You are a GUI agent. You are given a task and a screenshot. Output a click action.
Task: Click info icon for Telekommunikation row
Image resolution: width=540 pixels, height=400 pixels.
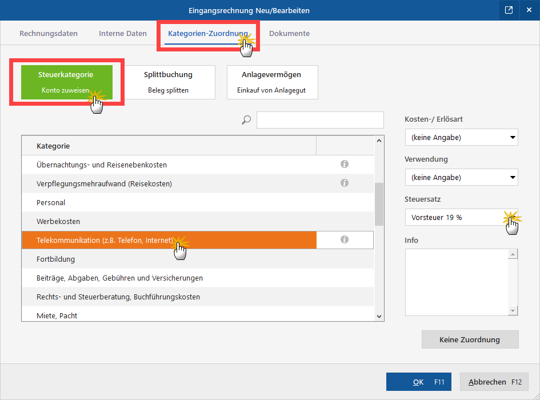(x=345, y=239)
